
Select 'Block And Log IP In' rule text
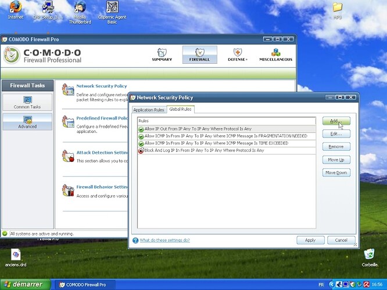pos(205,150)
